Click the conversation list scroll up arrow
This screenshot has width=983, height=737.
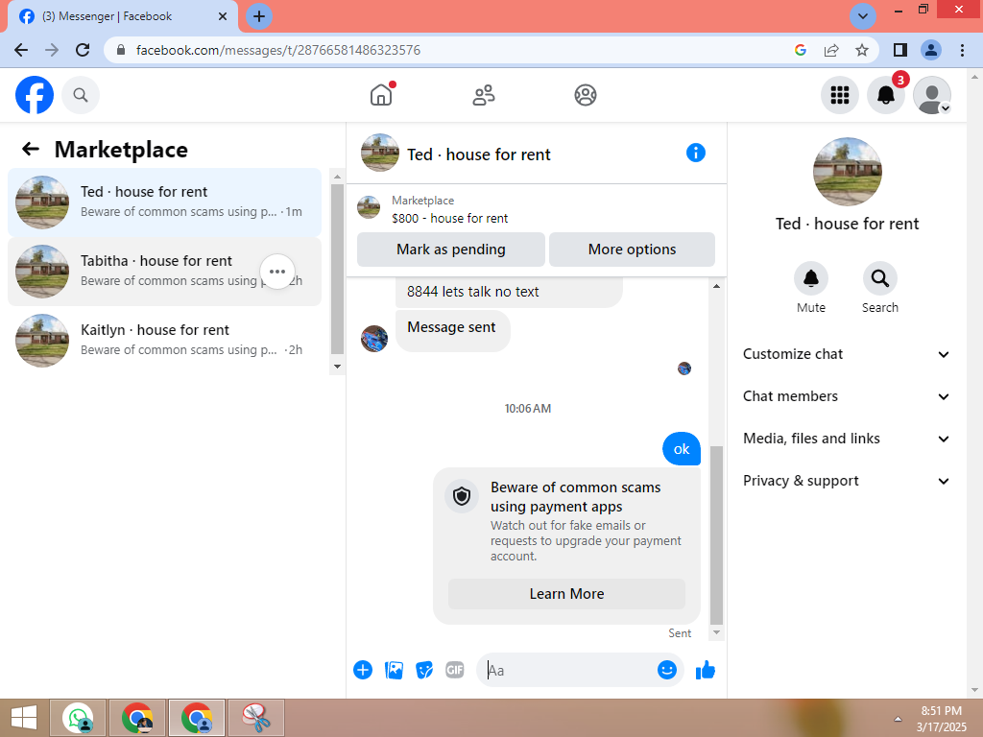pyautogui.click(x=337, y=177)
